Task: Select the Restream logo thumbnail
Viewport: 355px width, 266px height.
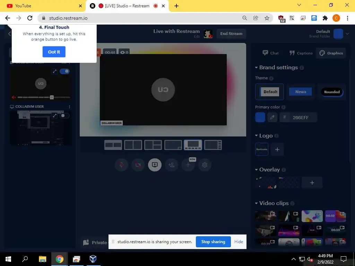Action: pyautogui.click(x=262, y=149)
